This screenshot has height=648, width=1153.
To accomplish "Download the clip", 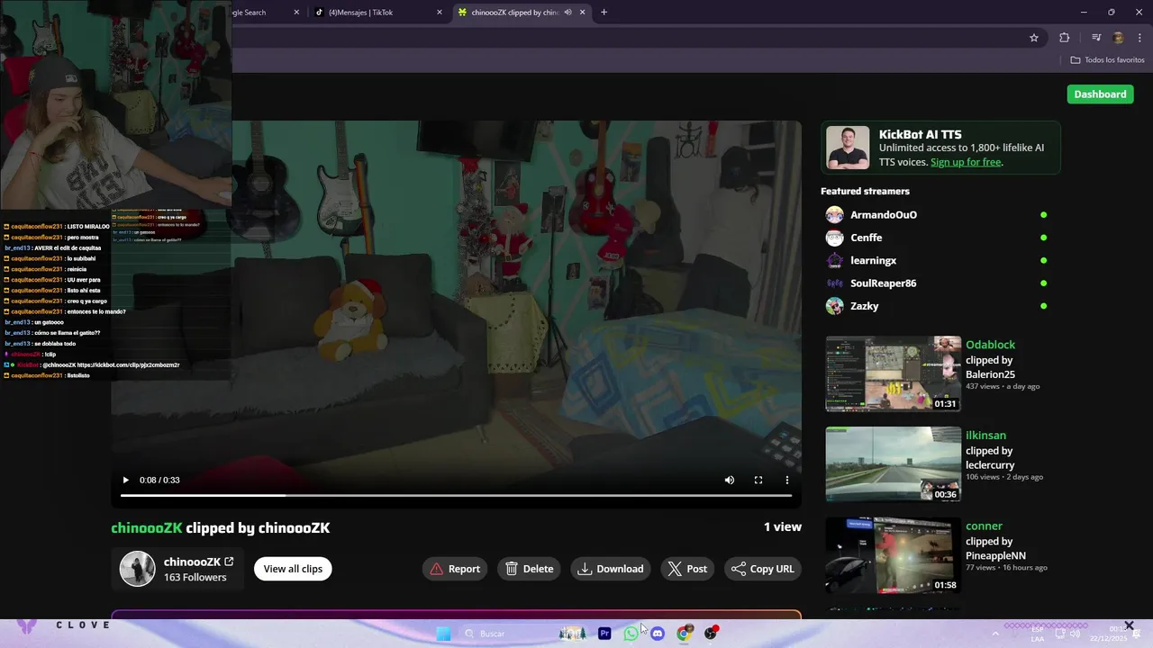I will [611, 569].
